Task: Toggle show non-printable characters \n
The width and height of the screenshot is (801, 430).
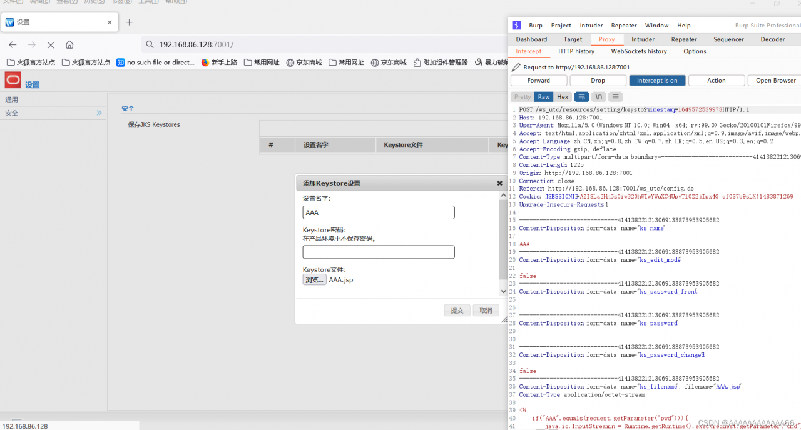Action: 599,97
